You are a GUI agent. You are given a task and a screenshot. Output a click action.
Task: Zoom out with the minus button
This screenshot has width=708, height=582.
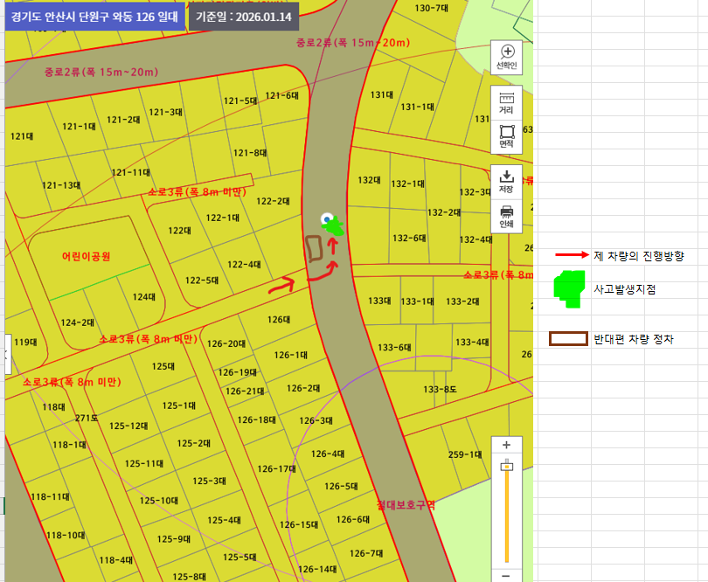(506, 575)
